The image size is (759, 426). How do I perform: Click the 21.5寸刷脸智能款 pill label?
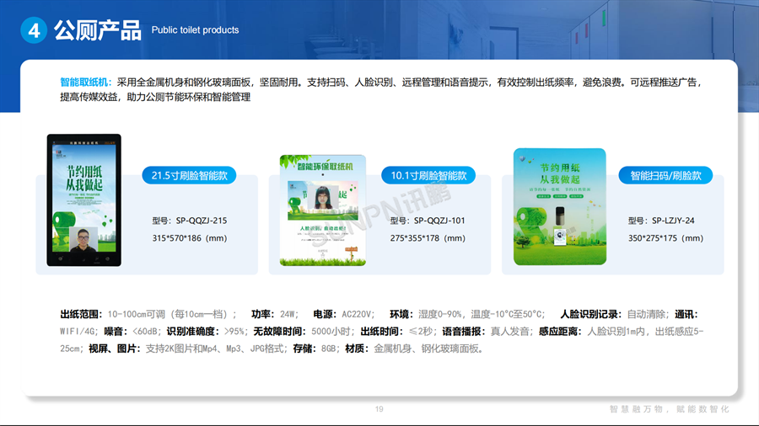point(189,175)
